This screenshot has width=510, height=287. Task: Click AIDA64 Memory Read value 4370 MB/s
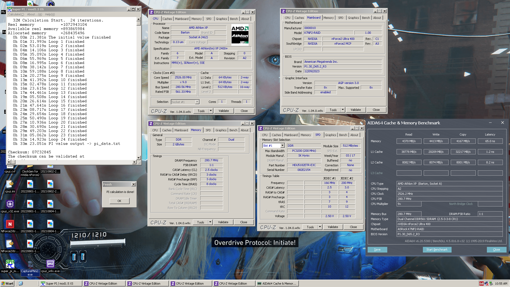409,141
